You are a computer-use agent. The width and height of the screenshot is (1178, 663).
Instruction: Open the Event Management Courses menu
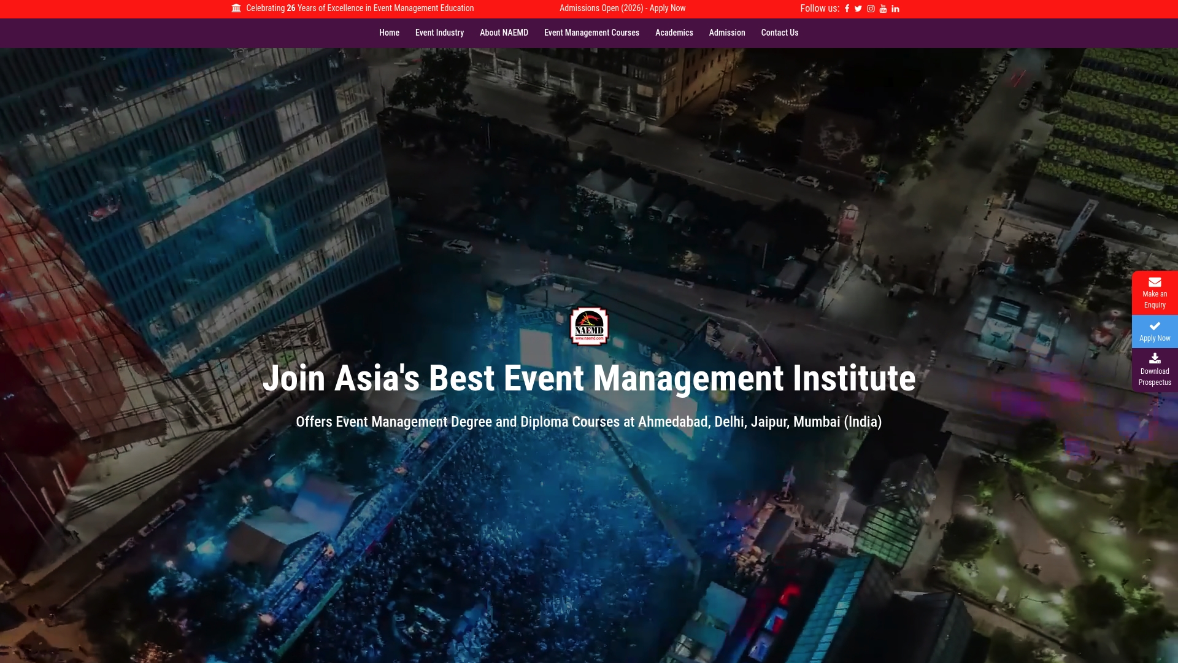591,33
